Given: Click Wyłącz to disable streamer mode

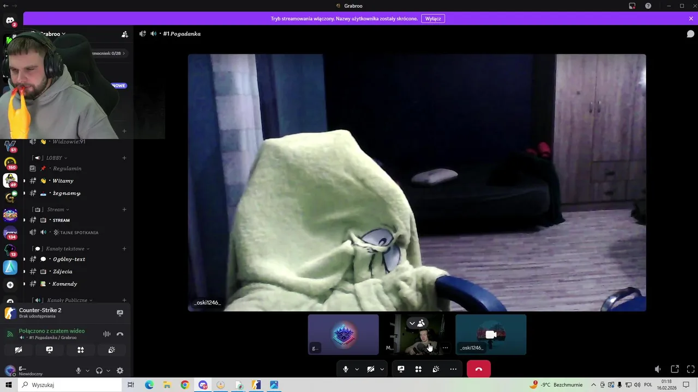Looking at the screenshot, I should [x=433, y=19].
